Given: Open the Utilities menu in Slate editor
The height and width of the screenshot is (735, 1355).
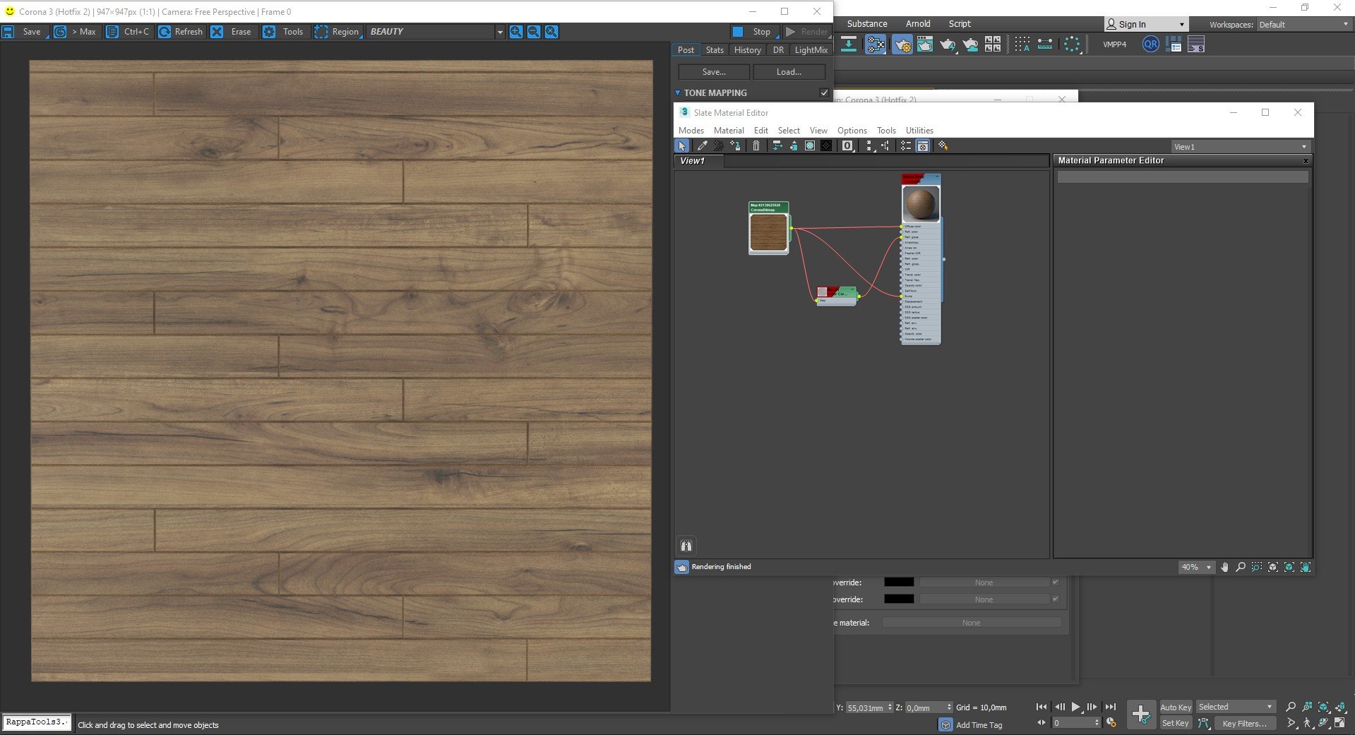Looking at the screenshot, I should [x=919, y=131].
